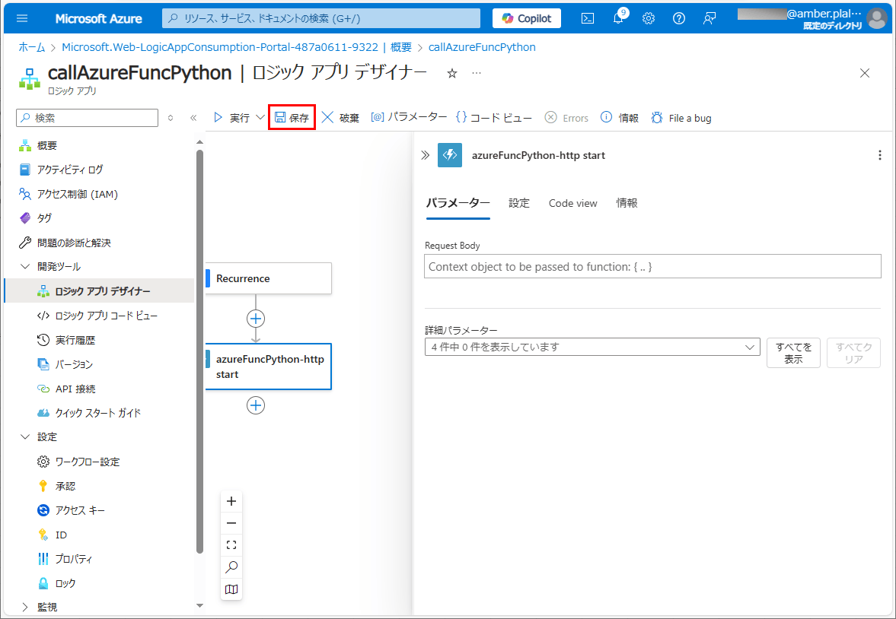Screen dimensions: 896x619
Task: Open the Copilot button
Action: coord(527,18)
